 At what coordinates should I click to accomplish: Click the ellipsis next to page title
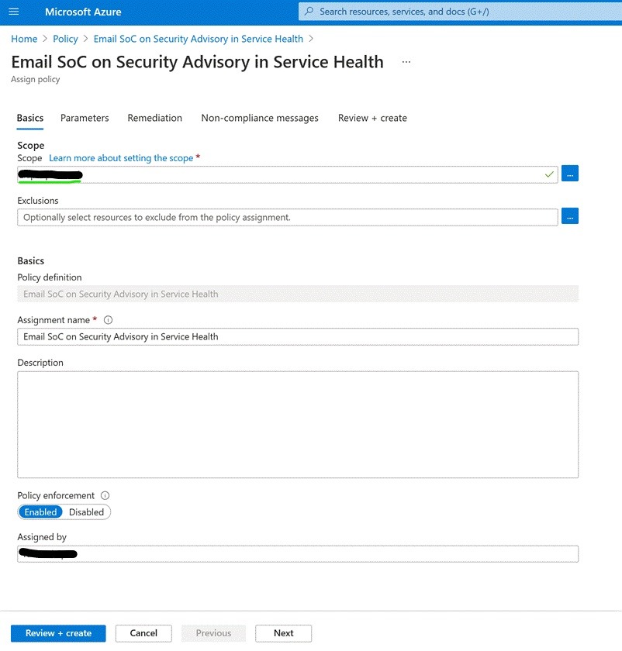(406, 62)
